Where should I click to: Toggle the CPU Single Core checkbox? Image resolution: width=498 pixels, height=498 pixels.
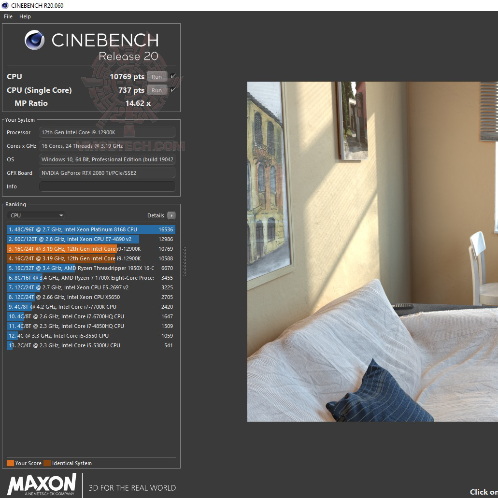tap(173, 90)
